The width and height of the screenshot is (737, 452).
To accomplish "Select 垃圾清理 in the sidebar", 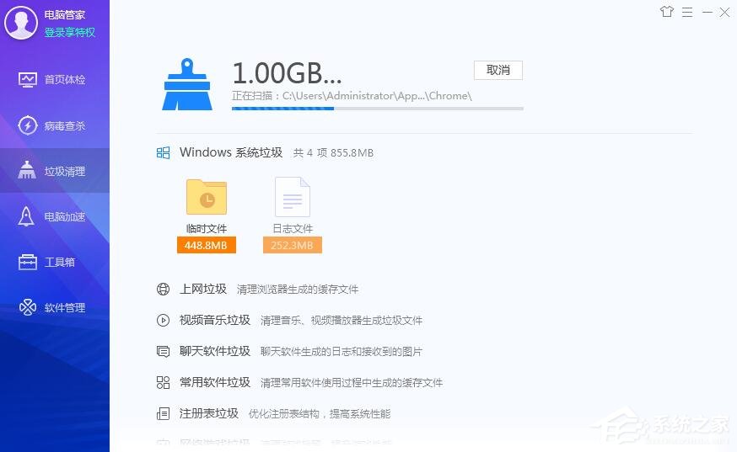I will [55, 171].
